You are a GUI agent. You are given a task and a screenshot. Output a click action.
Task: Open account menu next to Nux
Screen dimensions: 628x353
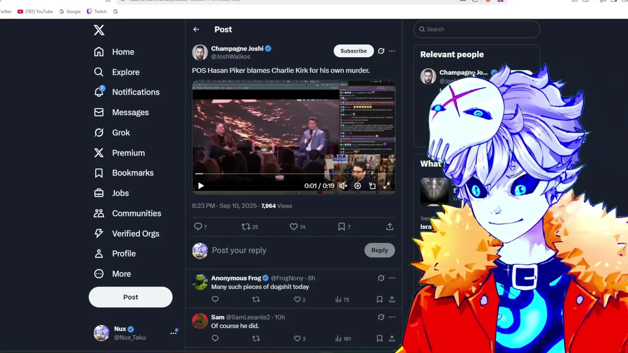[x=174, y=333]
